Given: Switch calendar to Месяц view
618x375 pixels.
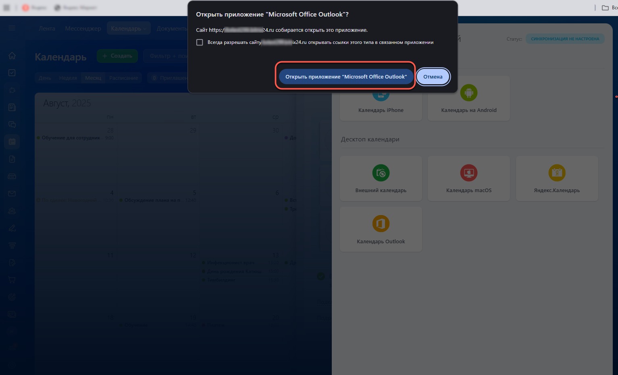Looking at the screenshot, I should click(93, 78).
